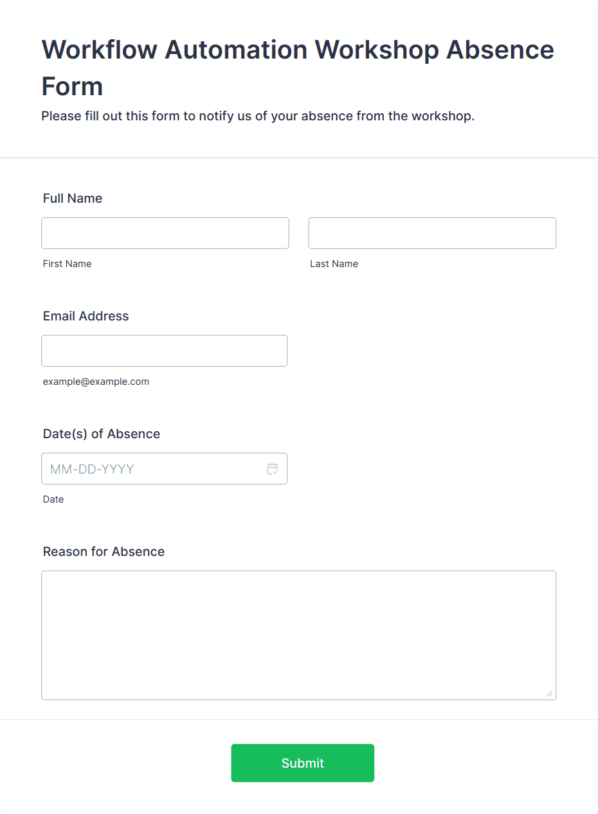Click the First Name sublabel text
598x814 pixels.
pyautogui.click(x=68, y=264)
